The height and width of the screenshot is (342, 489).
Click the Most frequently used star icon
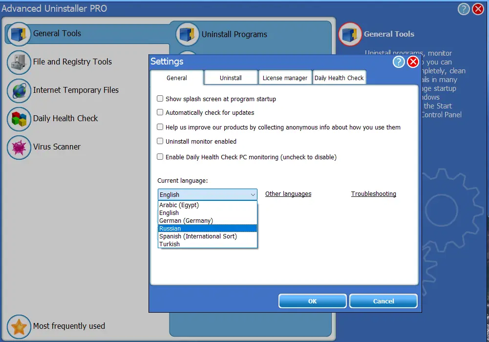tap(19, 326)
